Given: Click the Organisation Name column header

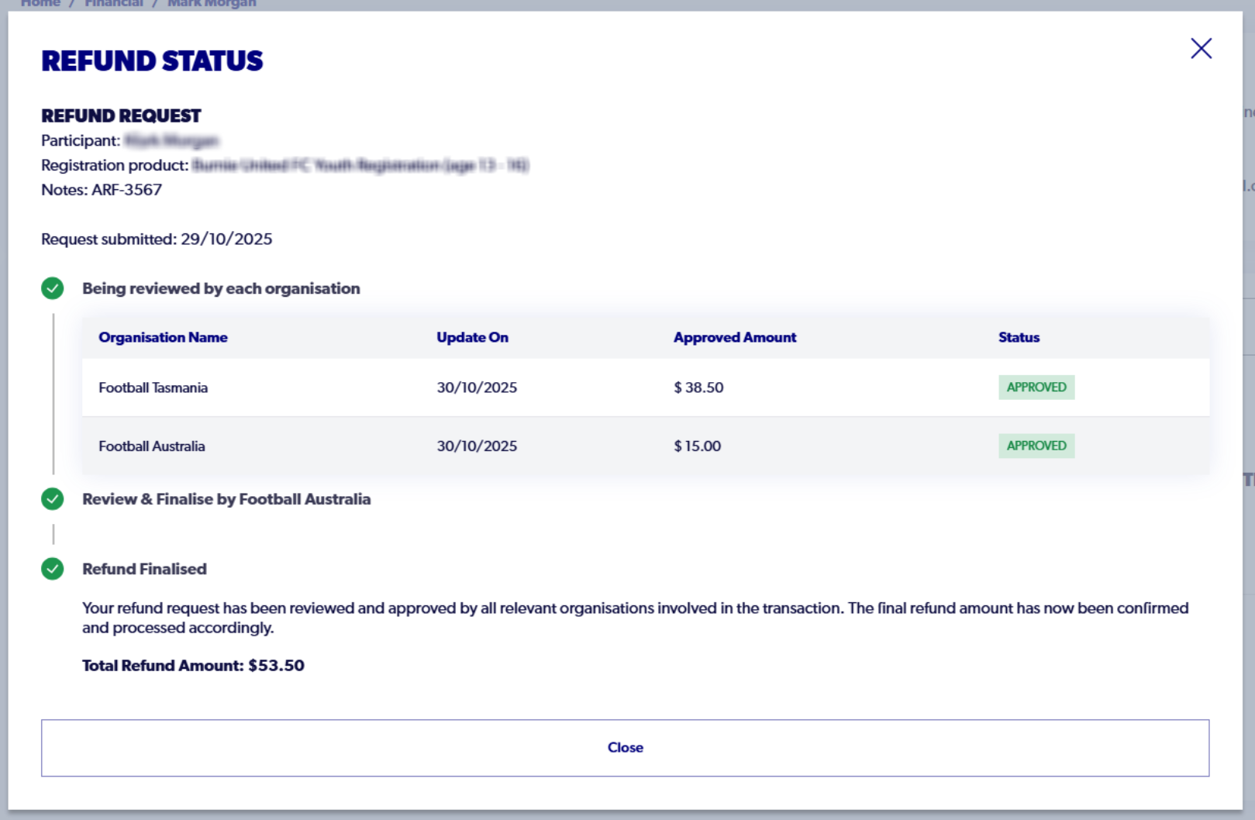Looking at the screenshot, I should tap(163, 337).
